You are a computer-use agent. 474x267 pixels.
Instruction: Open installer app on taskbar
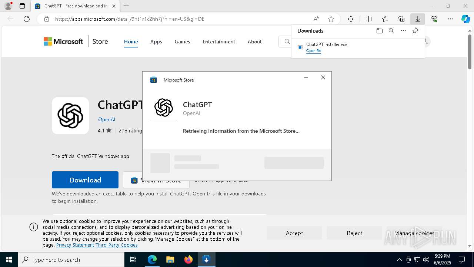pos(207,260)
